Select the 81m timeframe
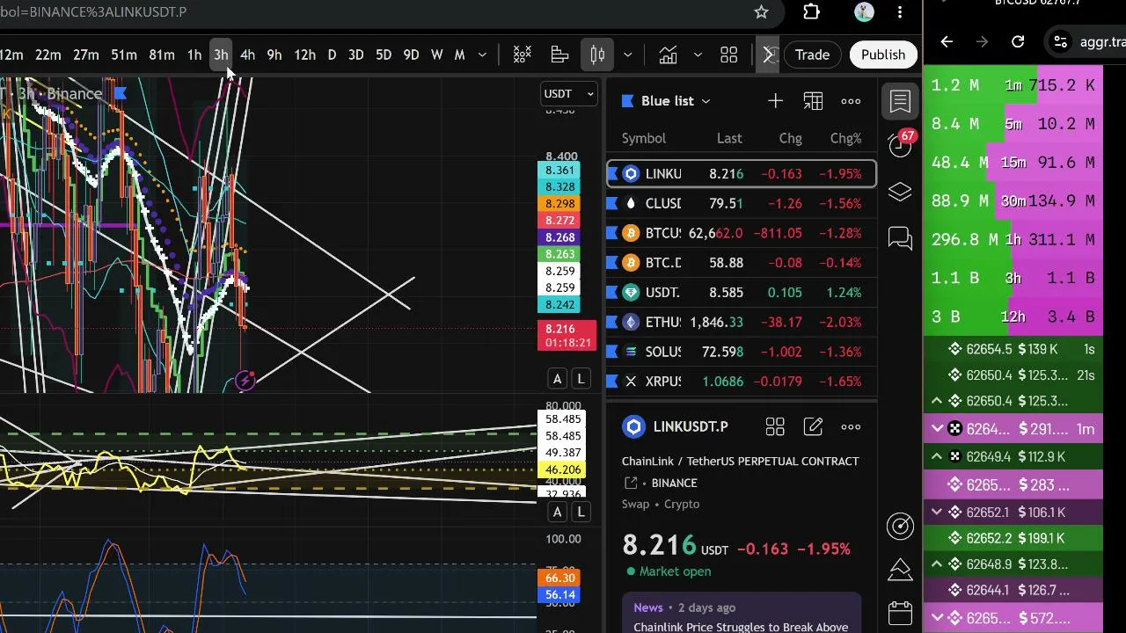Viewport: 1126px width, 633px height. (x=162, y=55)
